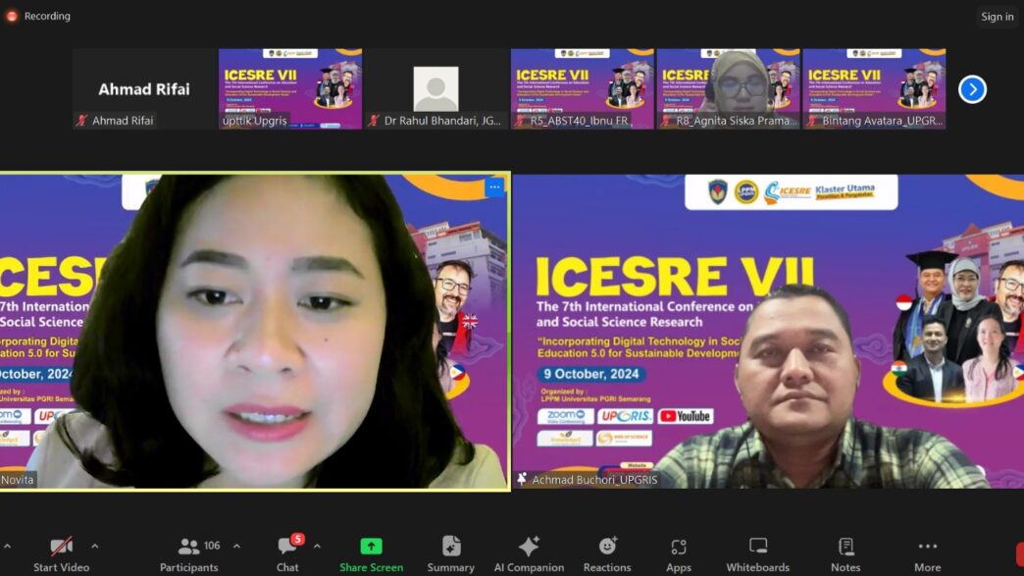Screen dimensions: 1024x576
Task: Select Ahmad Rifai's participant thumbnail
Action: pos(144,89)
